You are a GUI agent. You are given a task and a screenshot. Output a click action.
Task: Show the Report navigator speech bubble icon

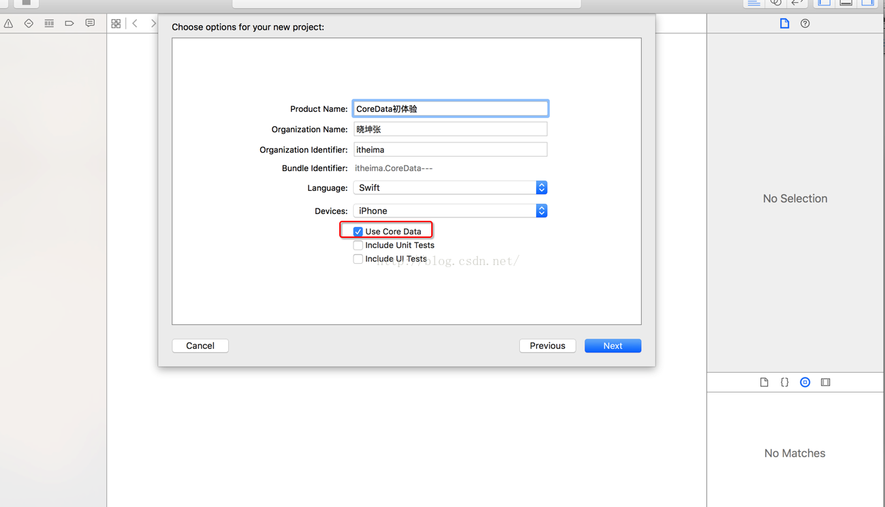[x=90, y=24]
